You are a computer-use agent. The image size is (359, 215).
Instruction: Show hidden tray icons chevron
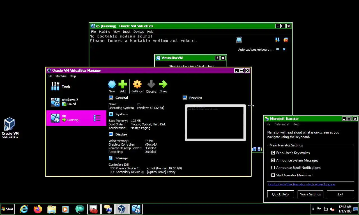tap(313, 209)
